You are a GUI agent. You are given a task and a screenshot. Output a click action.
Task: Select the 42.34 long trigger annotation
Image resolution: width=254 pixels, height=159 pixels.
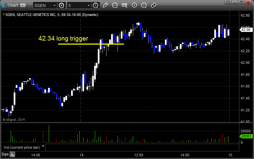63,38
